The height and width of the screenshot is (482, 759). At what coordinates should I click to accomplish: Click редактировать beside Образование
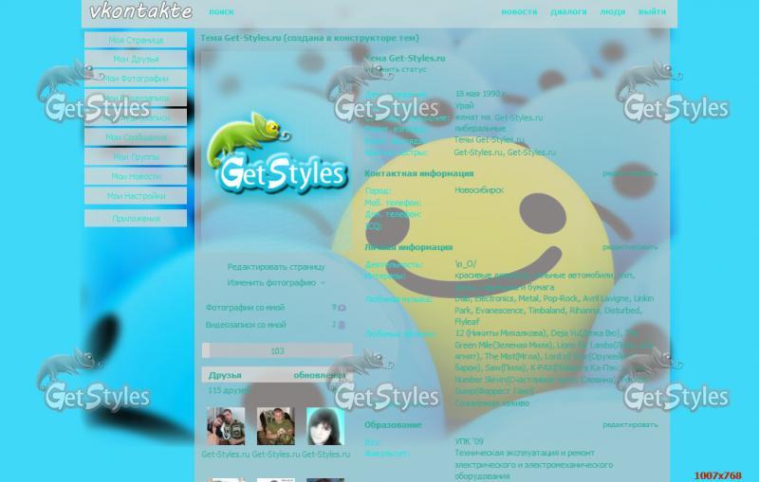click(x=630, y=424)
